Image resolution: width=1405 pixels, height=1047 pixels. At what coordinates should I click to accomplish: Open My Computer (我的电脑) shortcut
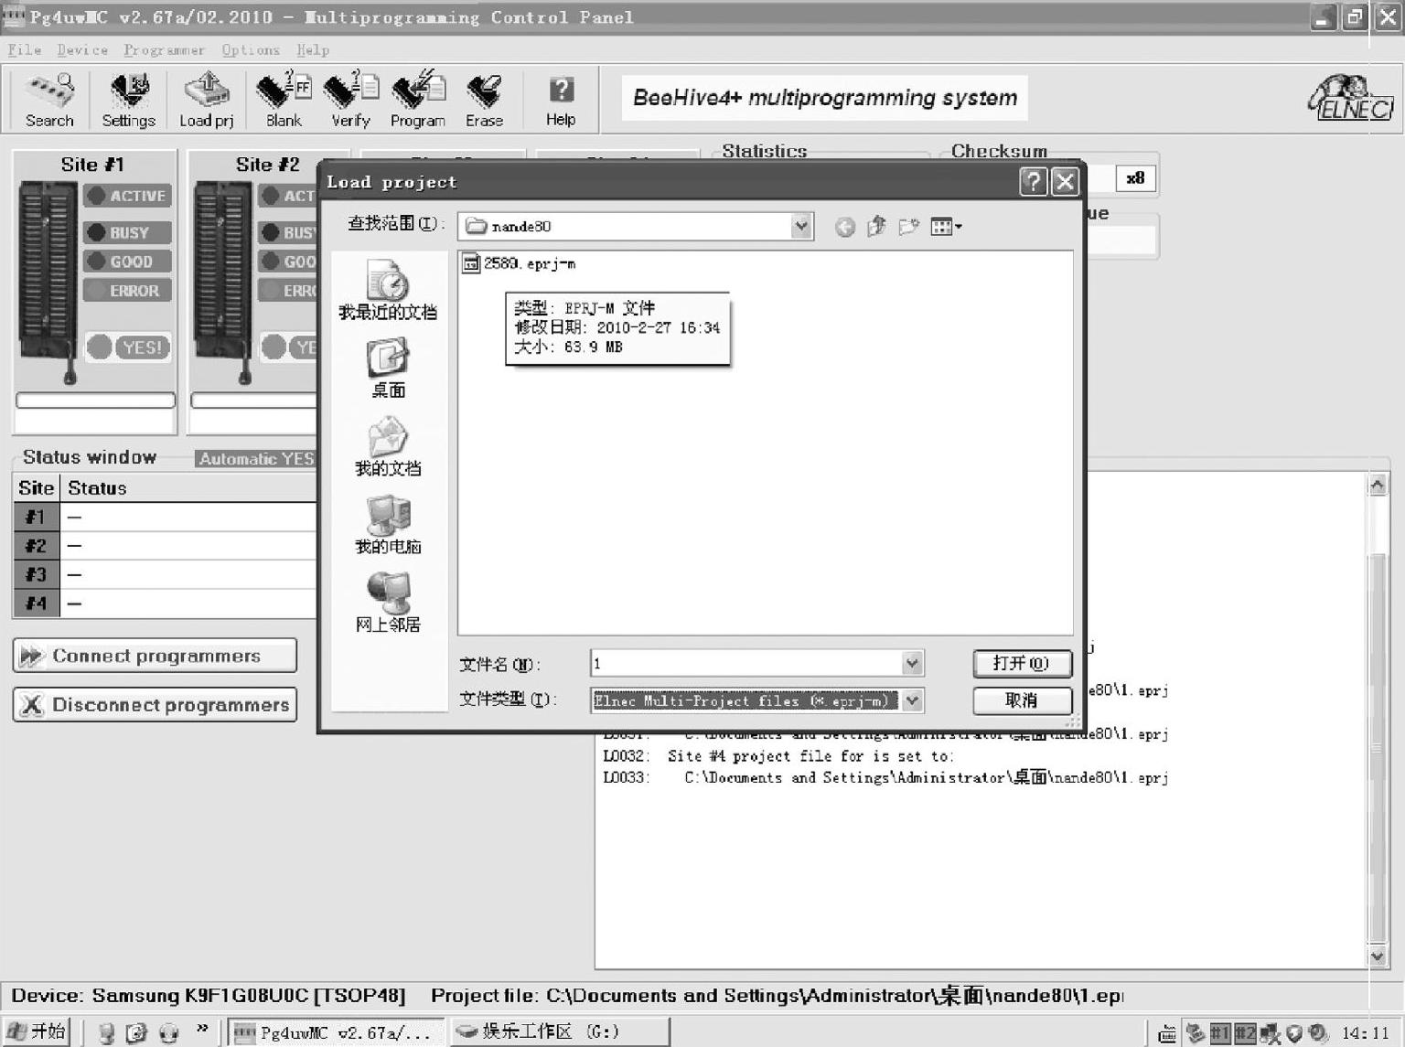click(388, 525)
